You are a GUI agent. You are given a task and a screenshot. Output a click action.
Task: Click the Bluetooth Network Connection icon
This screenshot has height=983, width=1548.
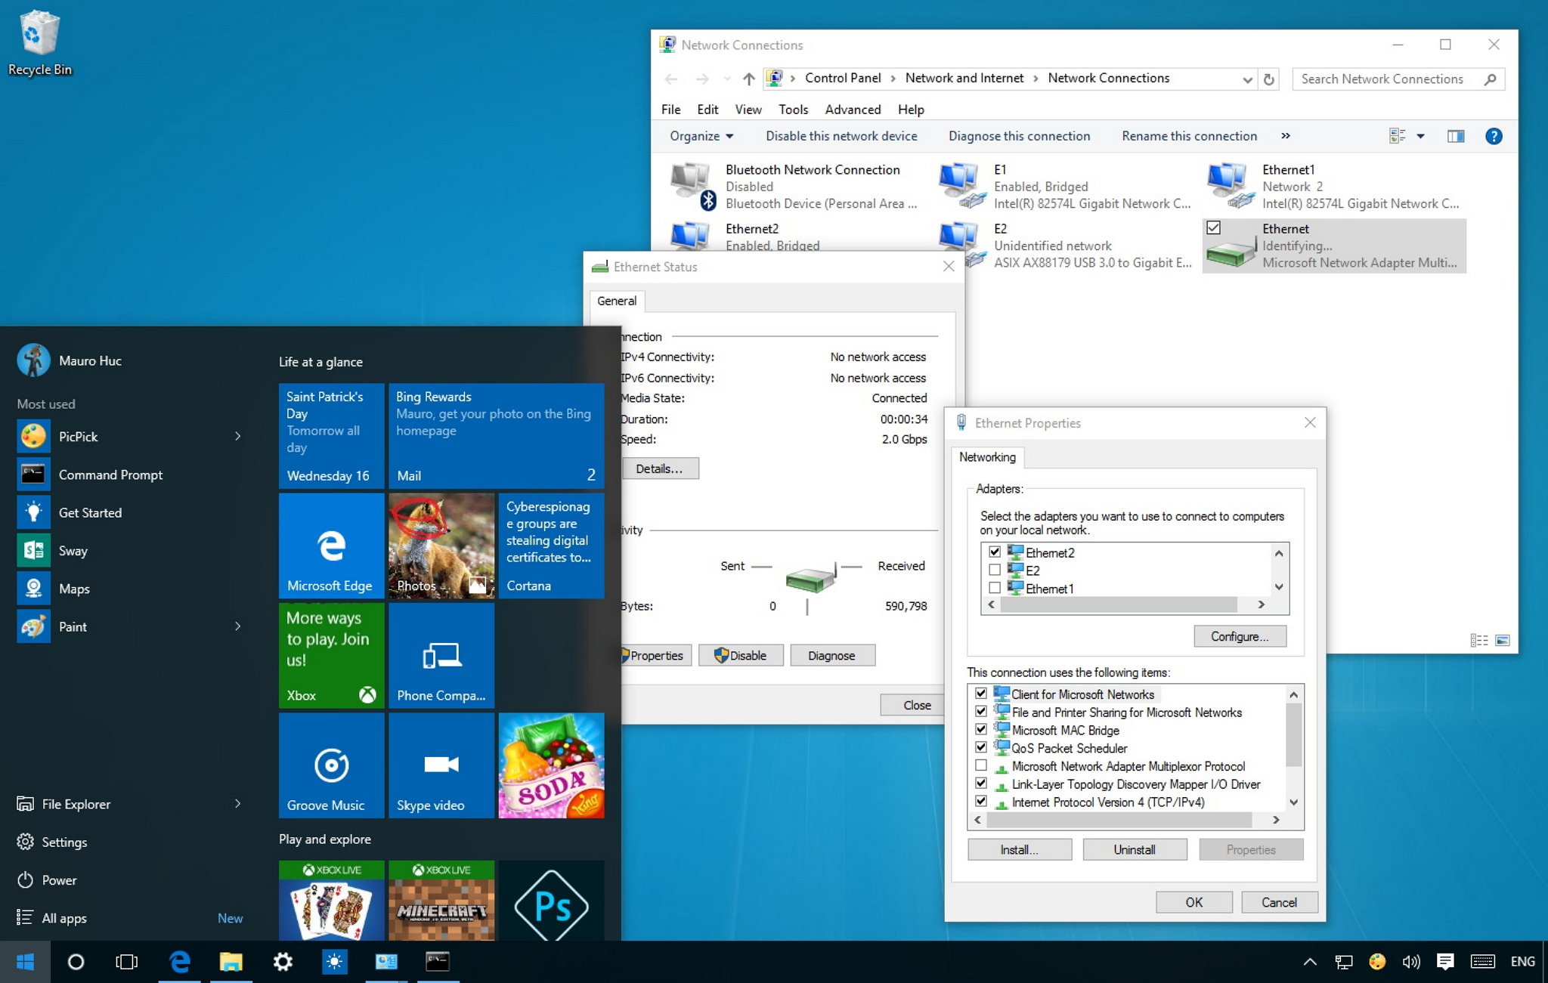tap(689, 185)
